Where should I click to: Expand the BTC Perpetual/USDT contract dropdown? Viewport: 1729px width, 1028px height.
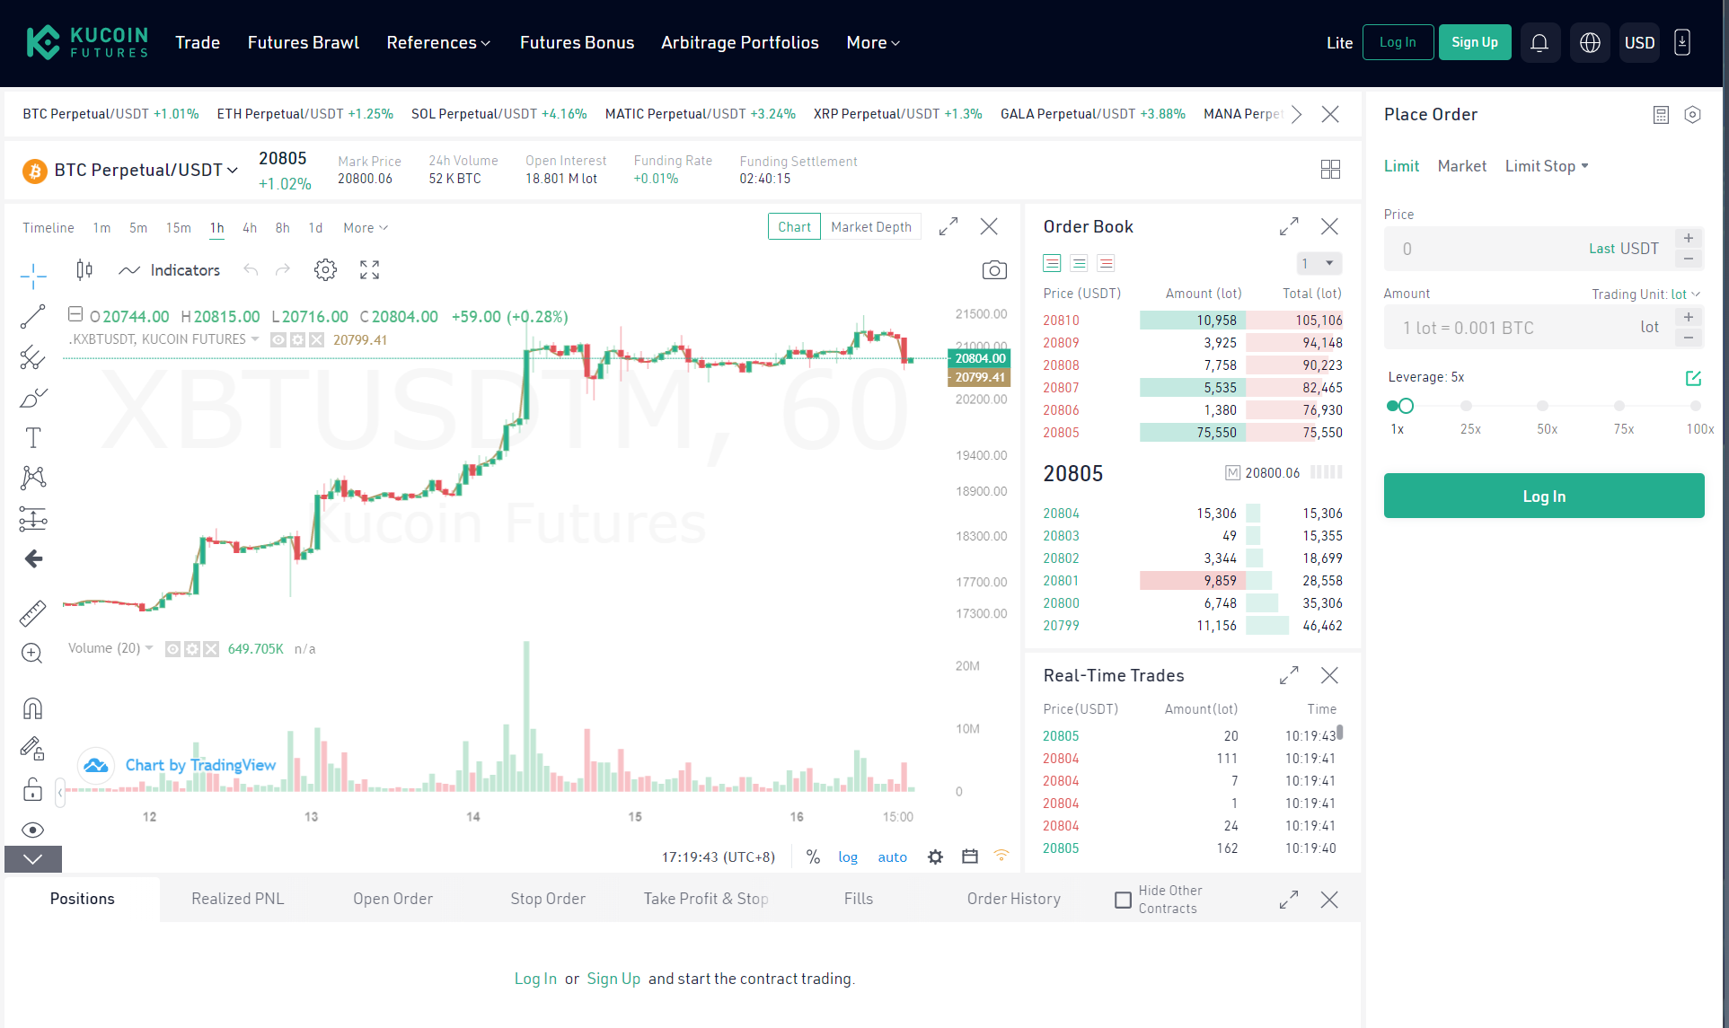[x=146, y=171]
